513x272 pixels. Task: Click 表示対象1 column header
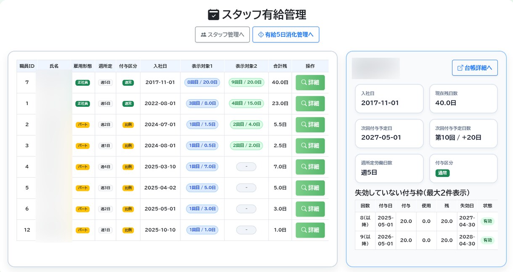pyautogui.click(x=202, y=66)
